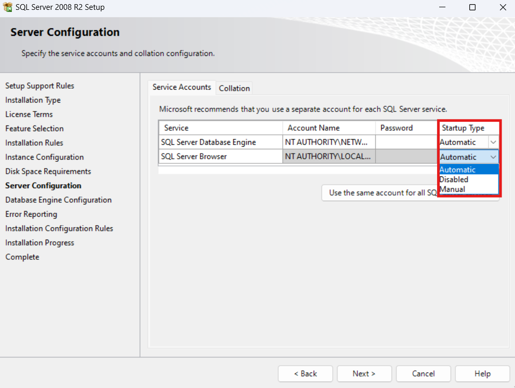Go to "Feature Selection" step
This screenshot has width=515, height=388.
34,128
